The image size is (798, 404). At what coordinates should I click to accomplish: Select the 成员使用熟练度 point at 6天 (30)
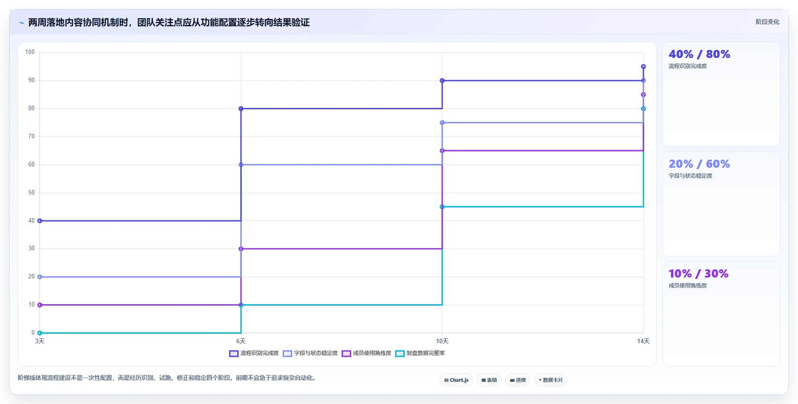[x=241, y=249]
